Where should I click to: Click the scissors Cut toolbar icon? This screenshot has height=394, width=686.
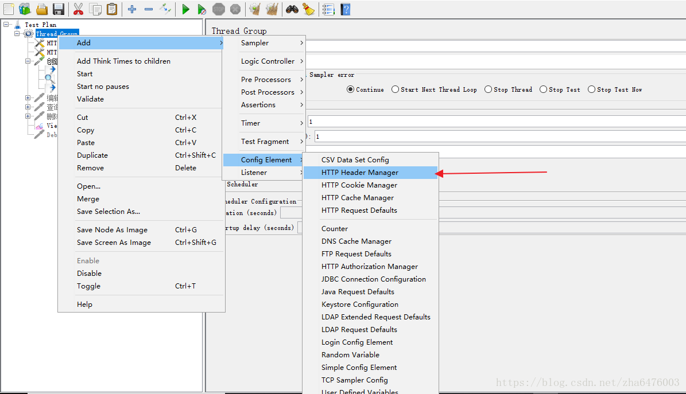[x=78, y=9]
